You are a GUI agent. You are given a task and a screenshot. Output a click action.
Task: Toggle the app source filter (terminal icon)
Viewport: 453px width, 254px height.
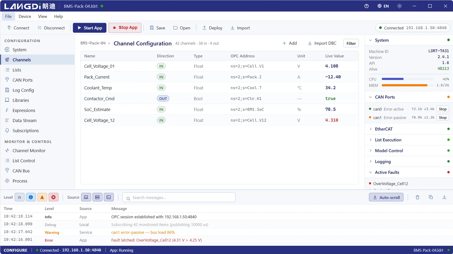(x=109, y=197)
